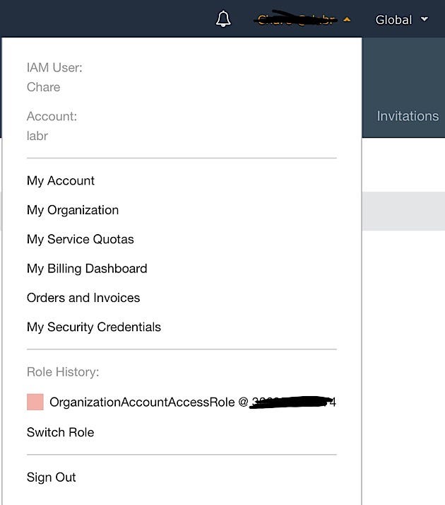Screen dimensions: 445x505
Task: Click Switch Role
Action: pyautogui.click(x=61, y=432)
